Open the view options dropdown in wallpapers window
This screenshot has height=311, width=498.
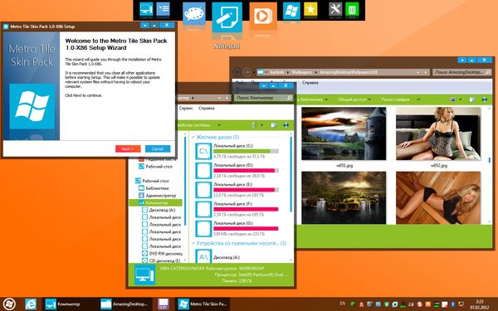coord(461,100)
